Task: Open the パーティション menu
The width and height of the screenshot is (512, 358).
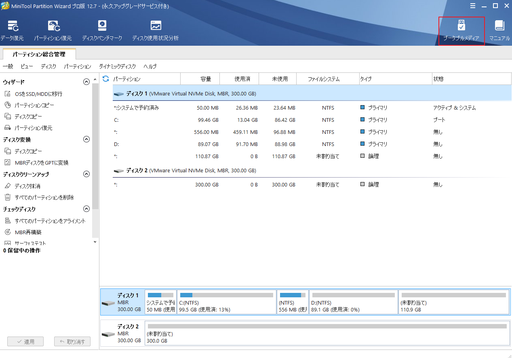Action: click(x=78, y=66)
